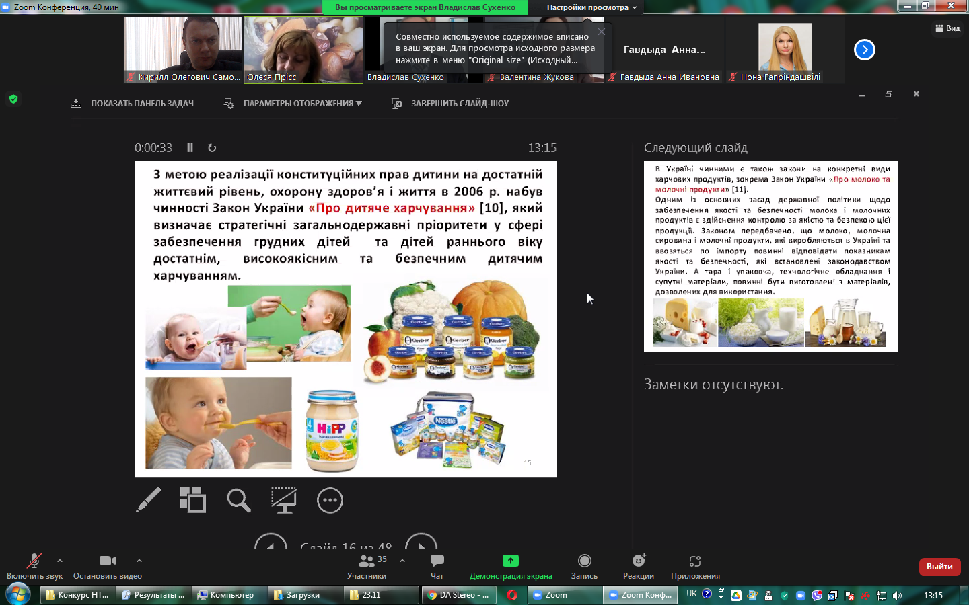Click the magnifier zoom into slide icon
This screenshot has width=969, height=605.
[x=238, y=500]
